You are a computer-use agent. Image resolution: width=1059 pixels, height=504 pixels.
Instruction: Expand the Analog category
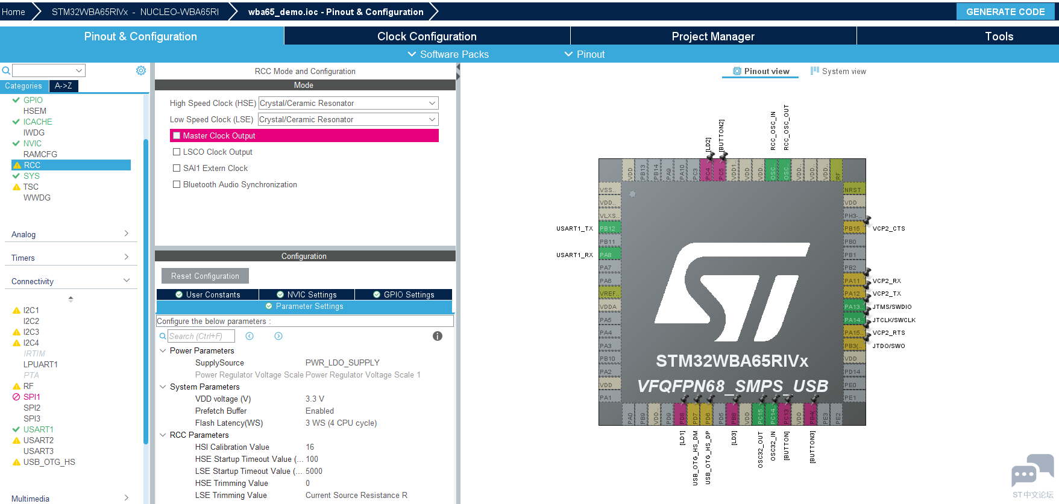(x=71, y=234)
